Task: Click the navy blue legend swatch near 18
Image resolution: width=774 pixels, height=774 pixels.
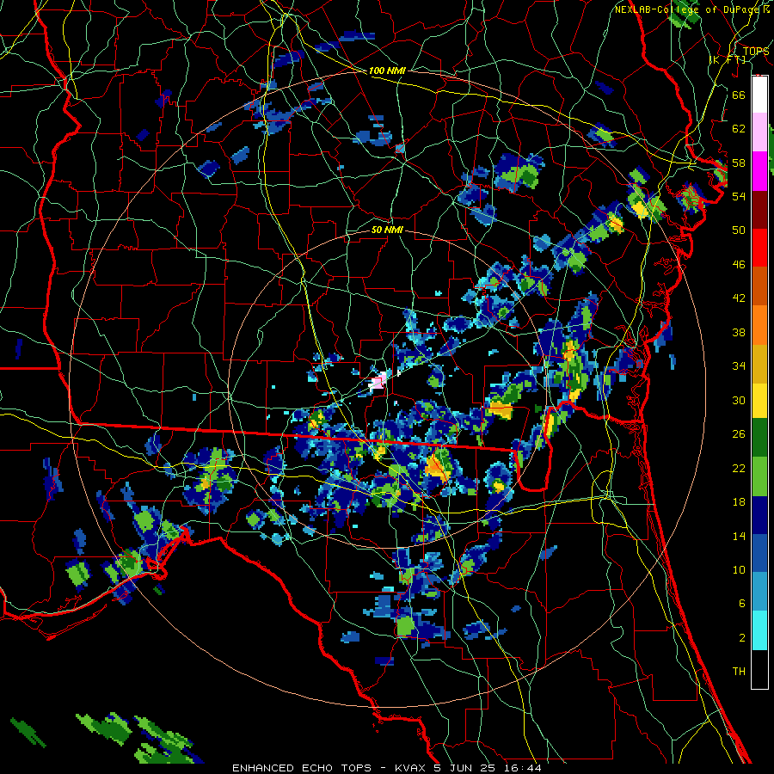Action: click(759, 515)
